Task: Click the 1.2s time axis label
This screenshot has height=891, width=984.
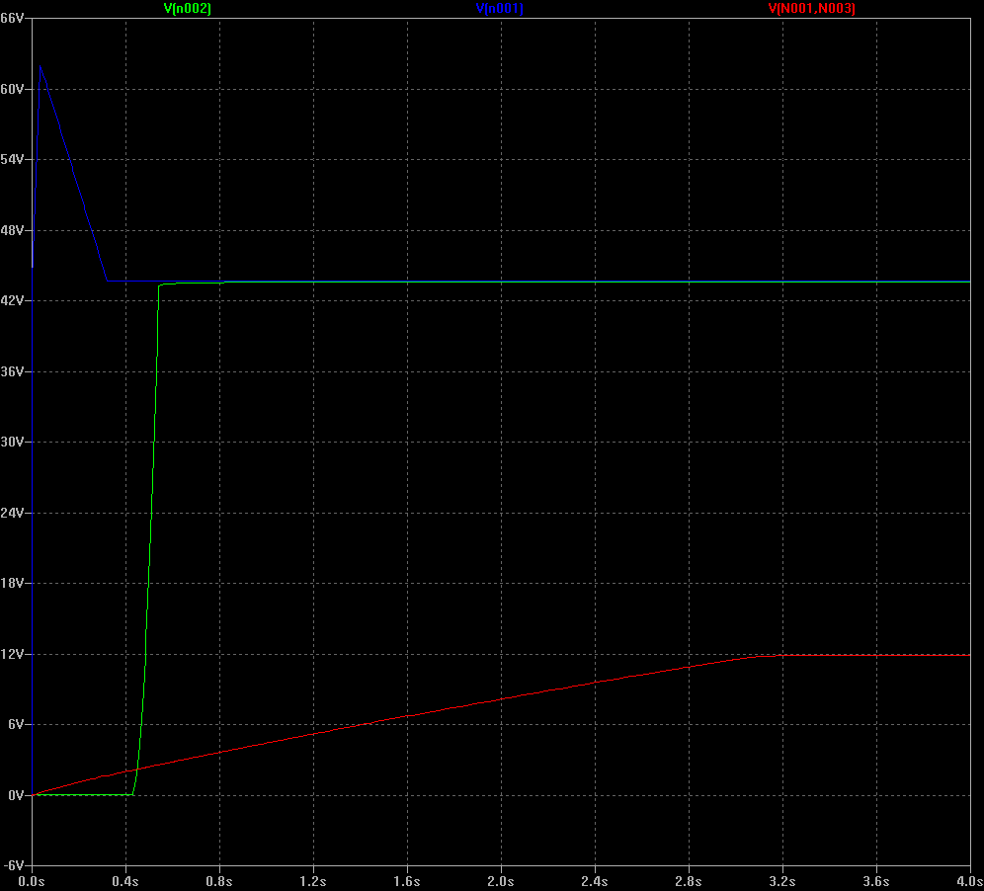Action: click(x=313, y=881)
